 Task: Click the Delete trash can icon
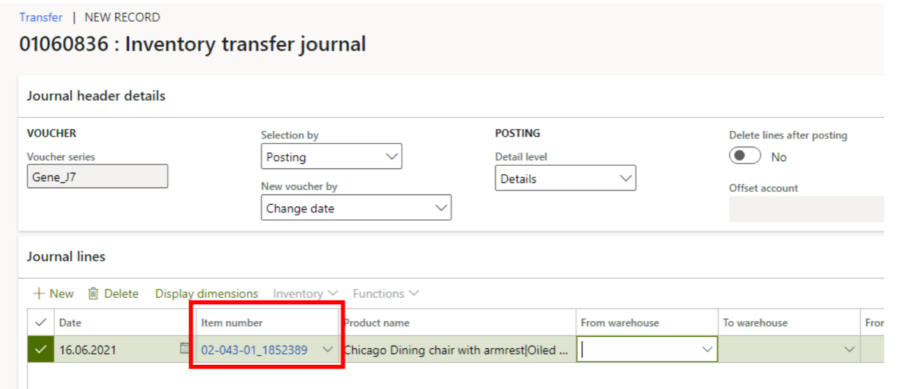click(x=93, y=294)
